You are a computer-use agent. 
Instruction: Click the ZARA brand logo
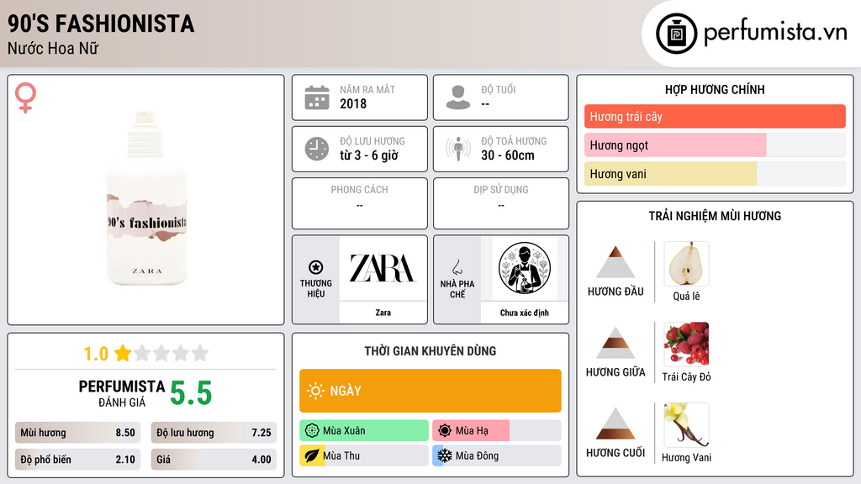[x=383, y=268]
